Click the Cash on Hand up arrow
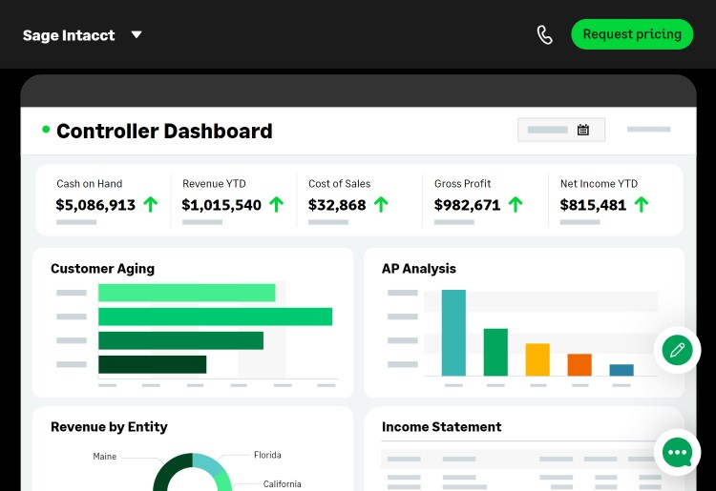 coord(151,204)
